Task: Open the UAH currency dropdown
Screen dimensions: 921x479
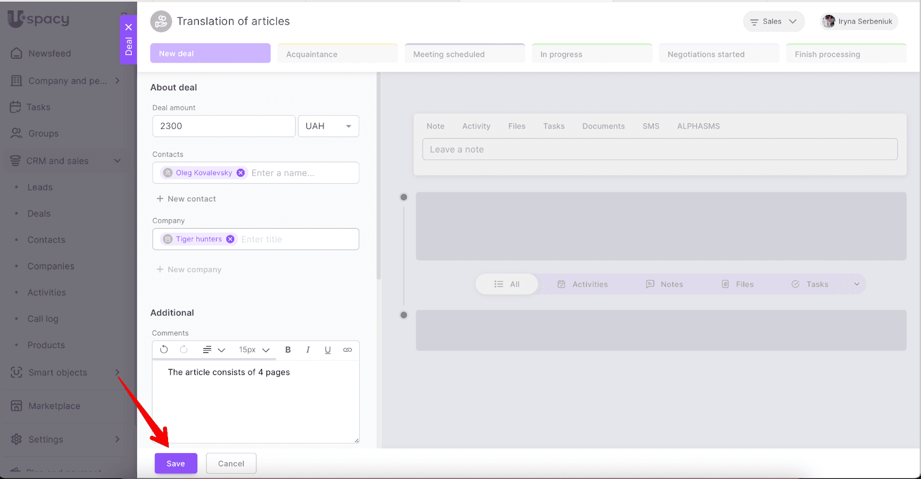Action: (x=328, y=126)
